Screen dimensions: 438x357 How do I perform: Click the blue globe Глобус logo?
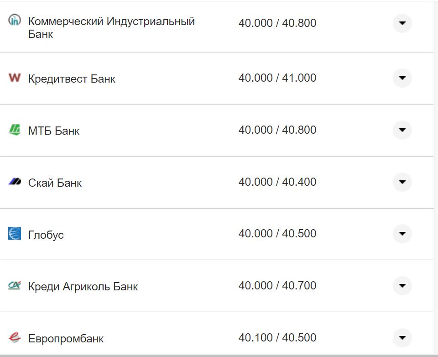click(x=15, y=234)
